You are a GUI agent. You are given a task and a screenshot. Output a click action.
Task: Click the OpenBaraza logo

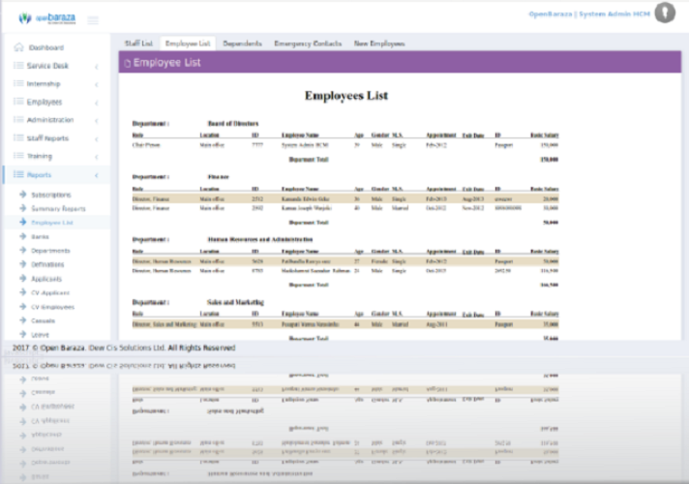[47, 18]
